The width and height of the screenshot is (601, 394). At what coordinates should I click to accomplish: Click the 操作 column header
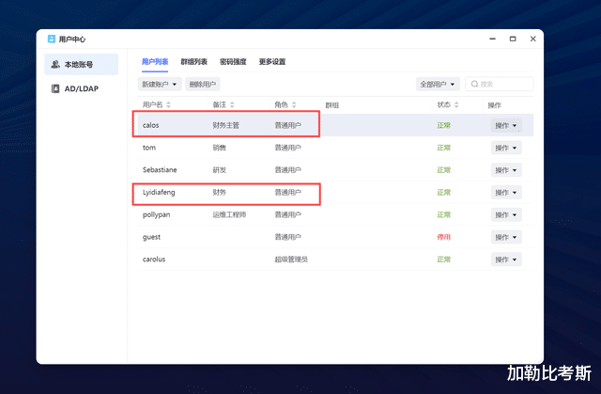[495, 105]
